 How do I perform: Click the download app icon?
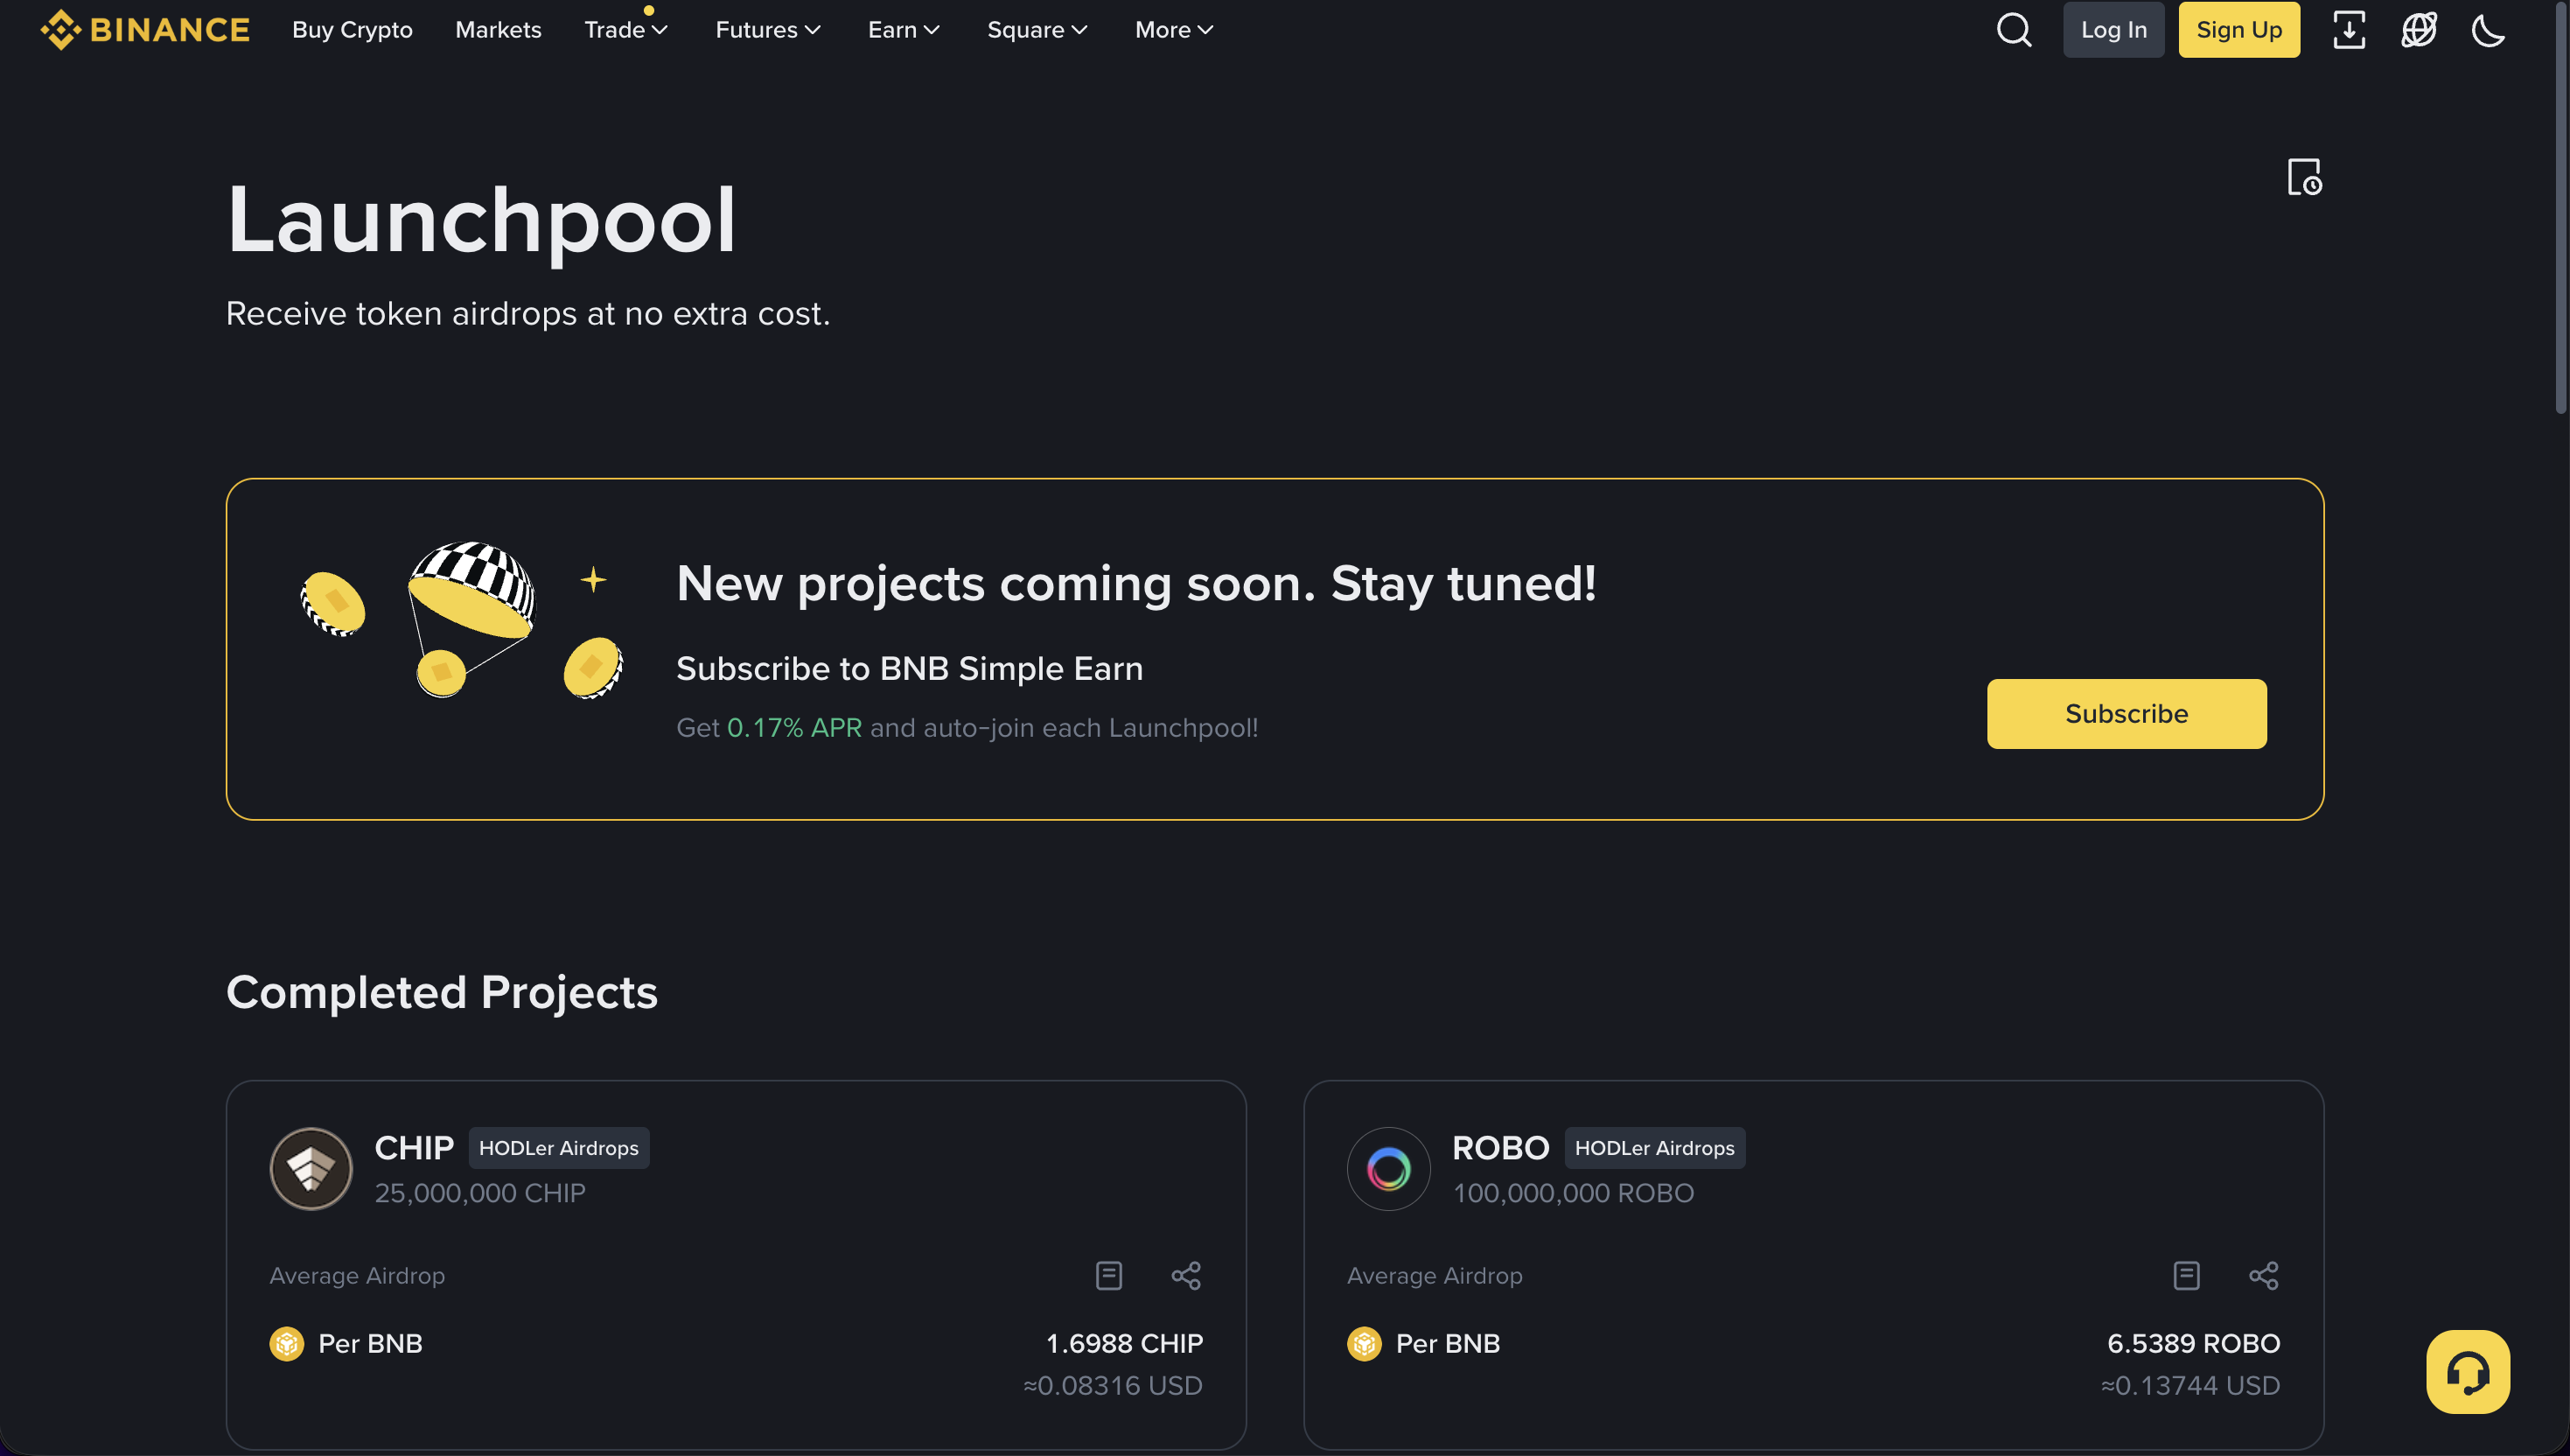2348,30
